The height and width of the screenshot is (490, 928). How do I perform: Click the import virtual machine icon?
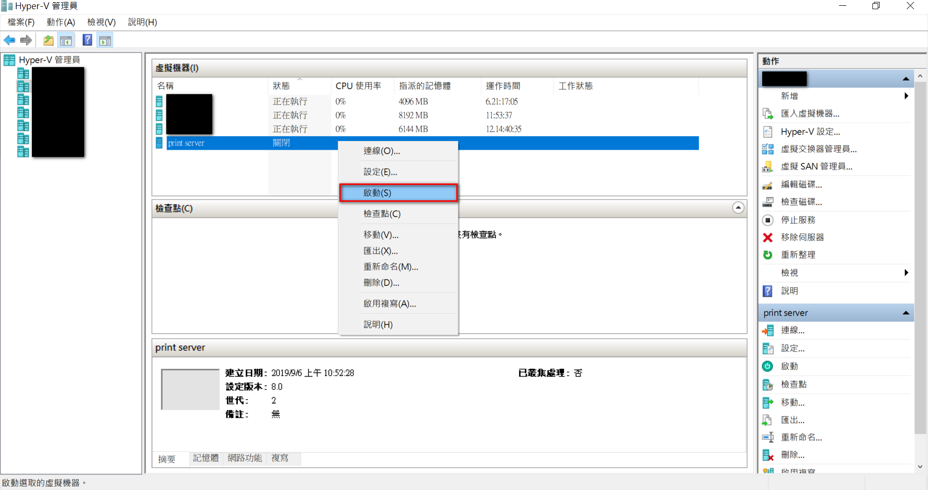(x=768, y=114)
